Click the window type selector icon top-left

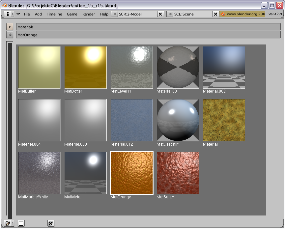pyautogui.click(x=7, y=14)
